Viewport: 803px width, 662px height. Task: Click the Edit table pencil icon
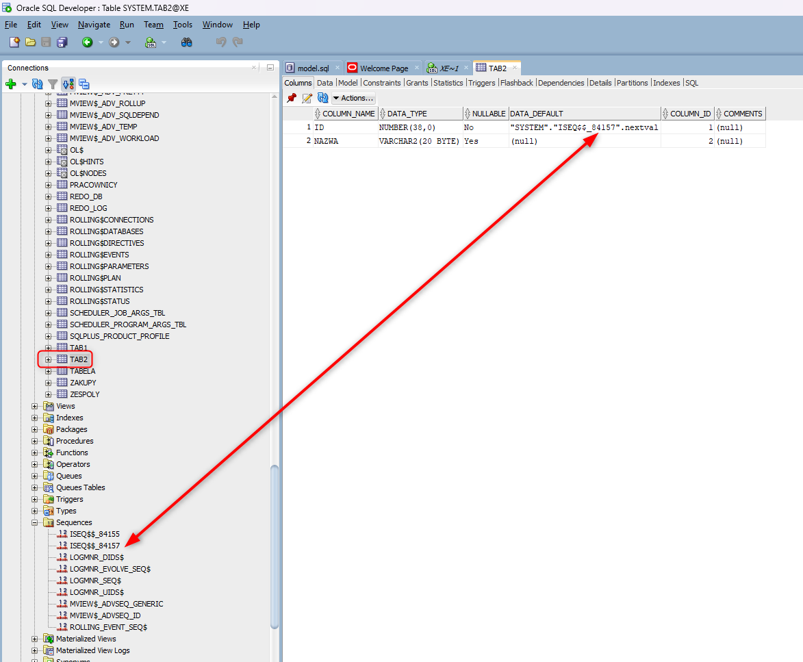click(307, 98)
